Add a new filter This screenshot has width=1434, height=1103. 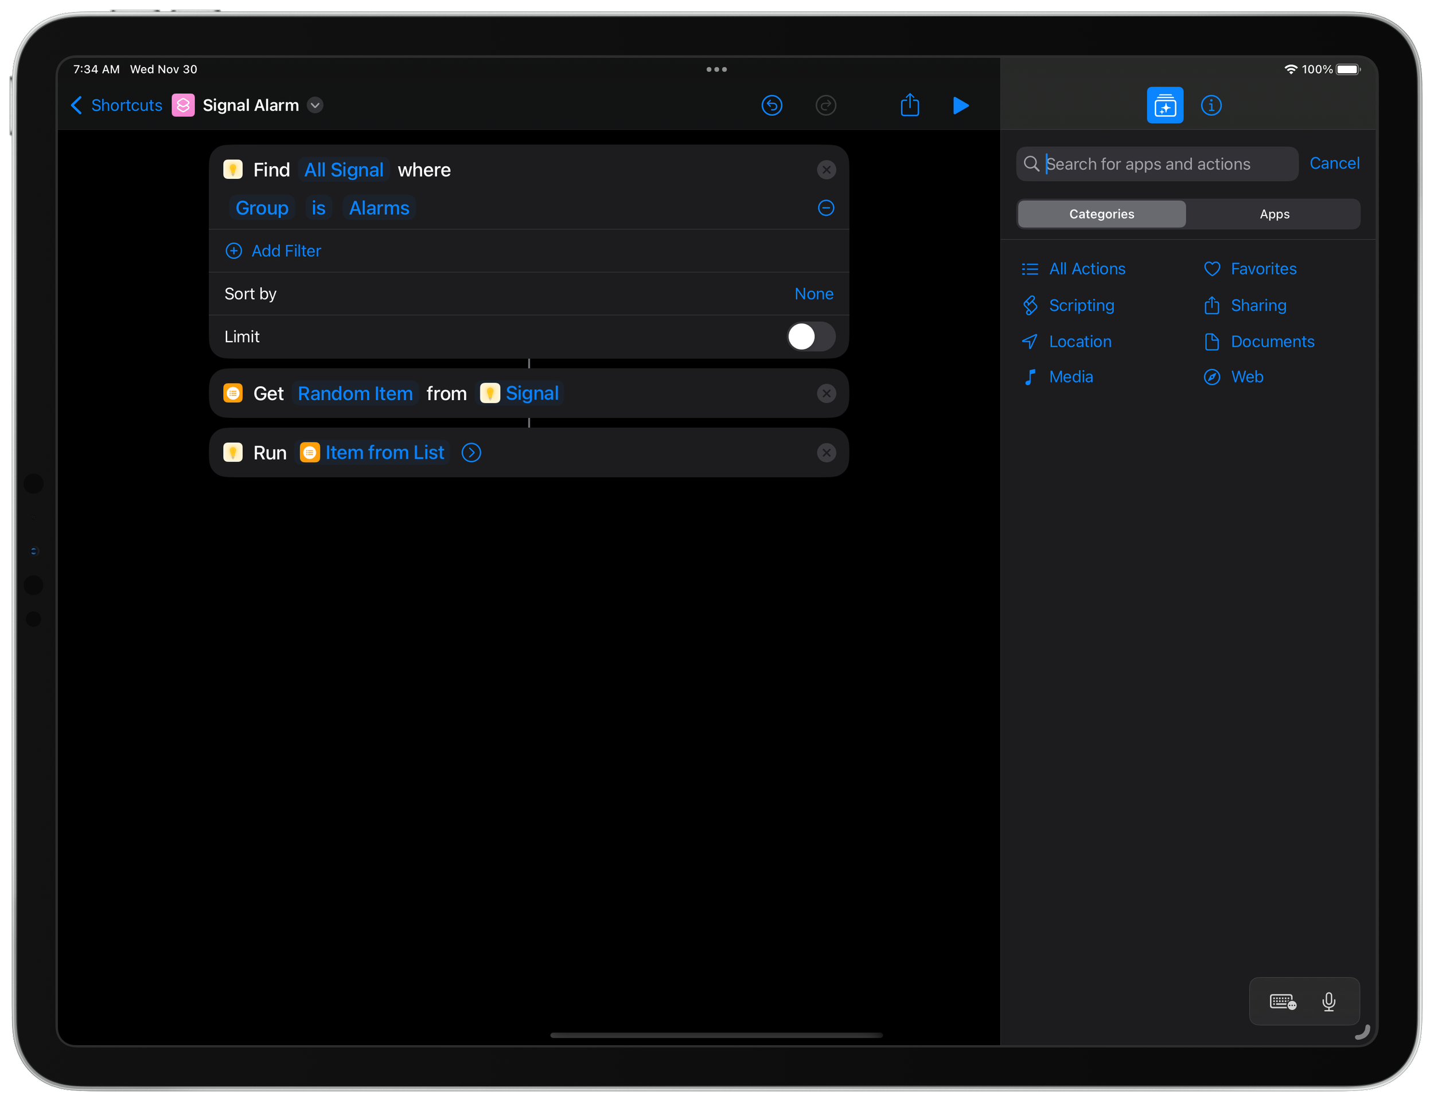coord(273,251)
